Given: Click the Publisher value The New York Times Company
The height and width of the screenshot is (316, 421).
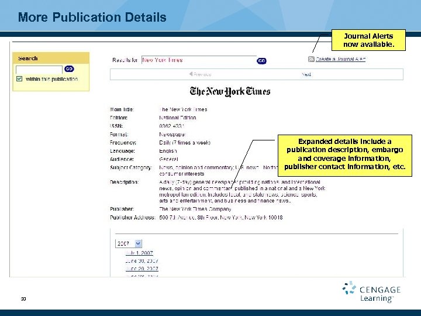Looking at the screenshot, I should tap(195, 209).
